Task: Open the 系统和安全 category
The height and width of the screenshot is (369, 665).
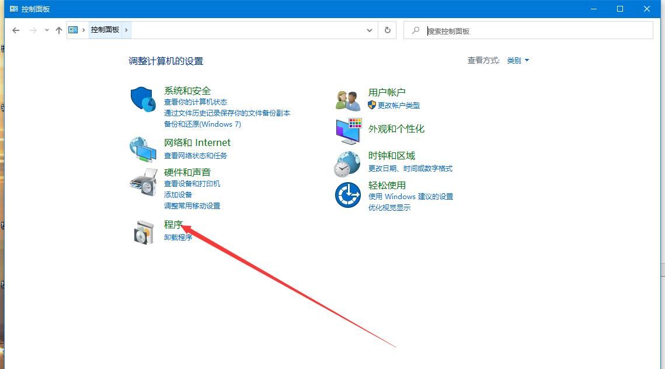Action: point(187,90)
